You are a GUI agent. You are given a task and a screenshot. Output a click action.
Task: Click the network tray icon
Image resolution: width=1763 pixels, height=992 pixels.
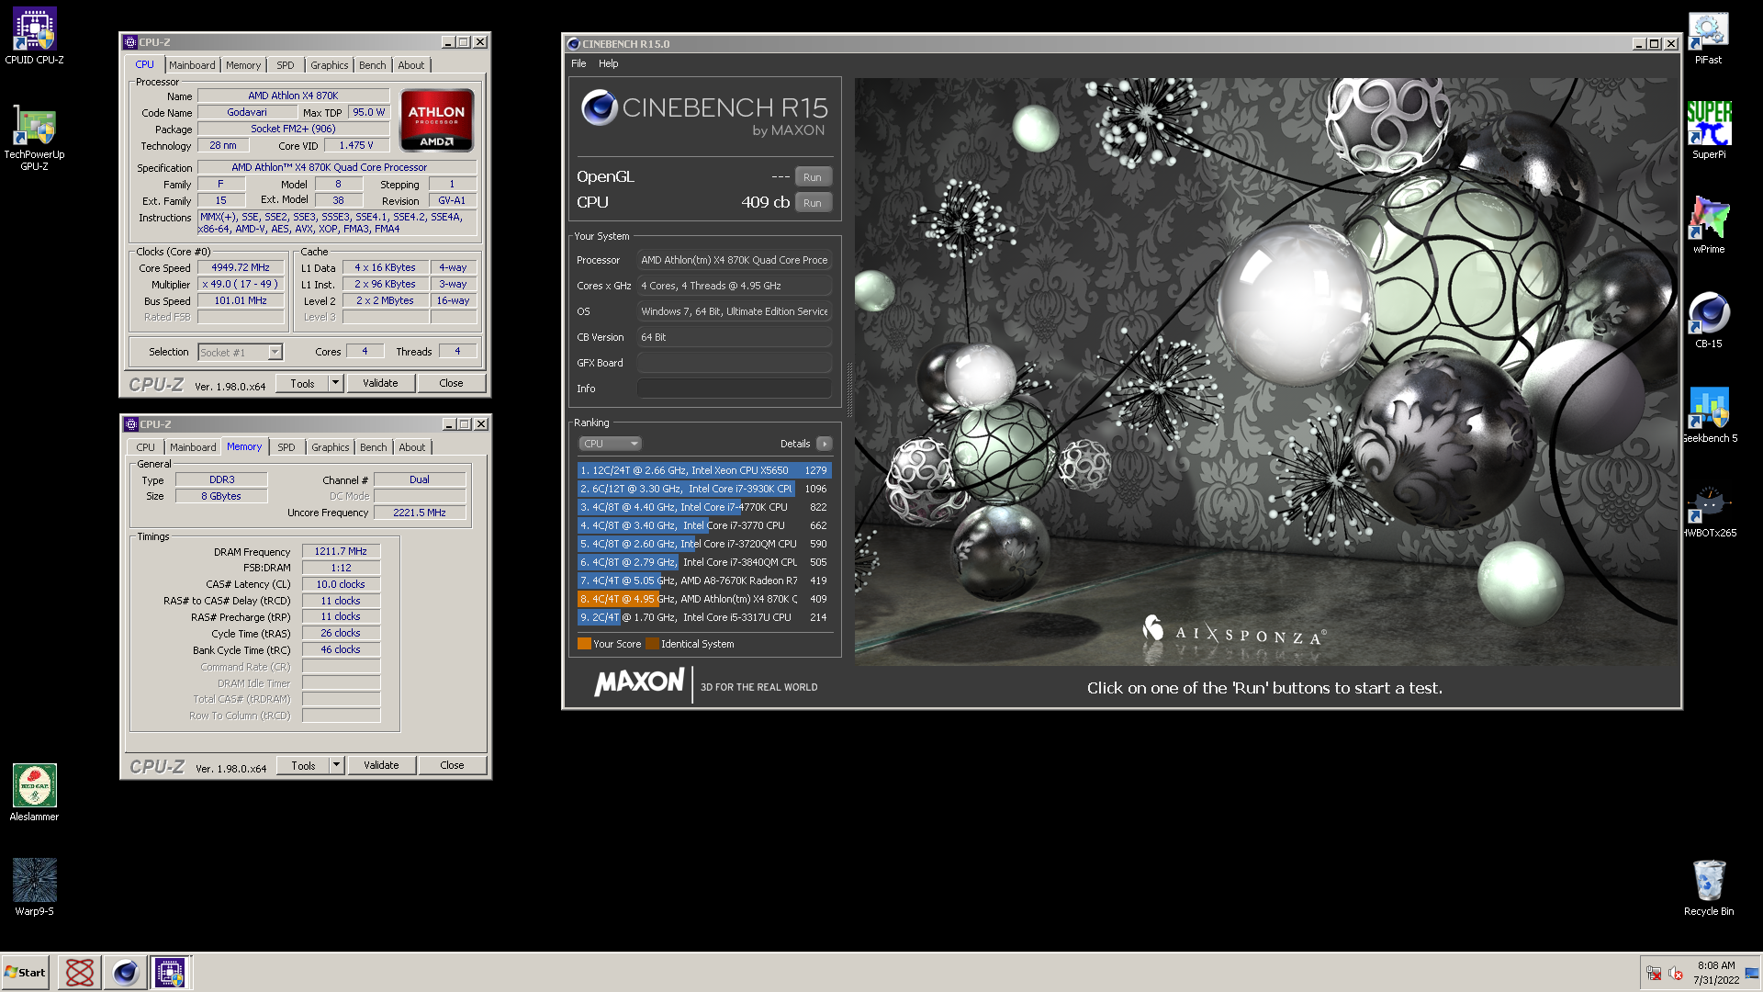[1654, 973]
